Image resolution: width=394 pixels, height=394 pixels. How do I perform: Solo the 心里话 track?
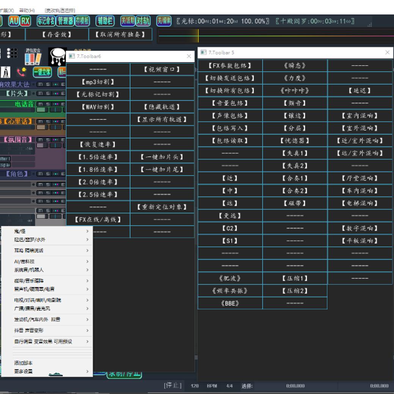[x=48, y=121]
